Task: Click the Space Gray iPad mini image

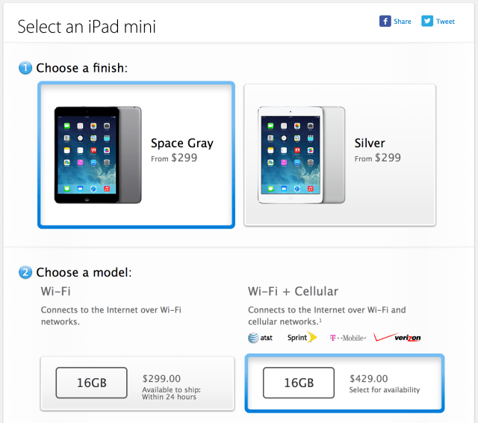Action: click(x=97, y=155)
